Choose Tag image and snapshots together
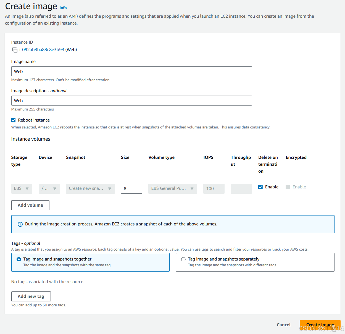The height and width of the screenshot is (334, 345). [19, 259]
